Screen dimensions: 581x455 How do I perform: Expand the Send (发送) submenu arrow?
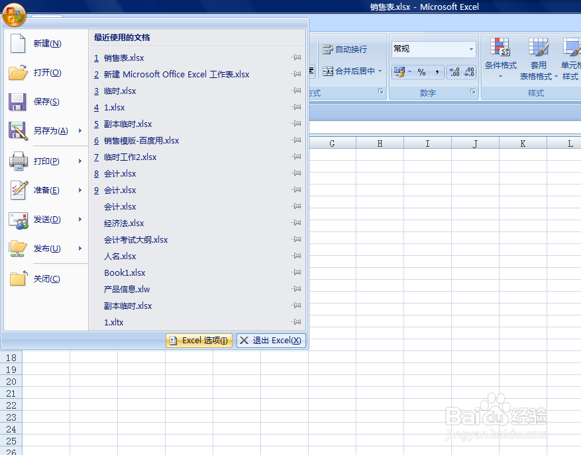click(80, 220)
